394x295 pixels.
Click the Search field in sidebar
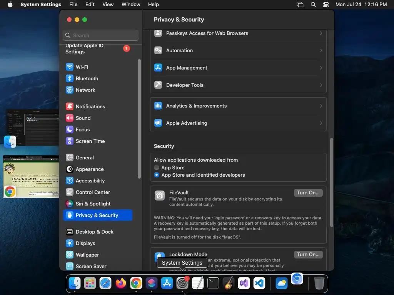pyautogui.click(x=100, y=35)
